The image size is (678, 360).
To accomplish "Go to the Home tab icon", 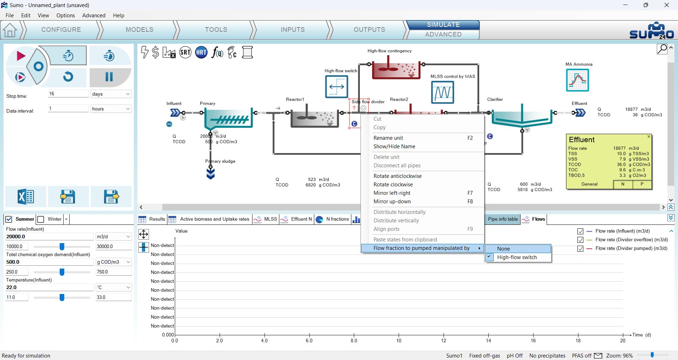I will pyautogui.click(x=10, y=30).
